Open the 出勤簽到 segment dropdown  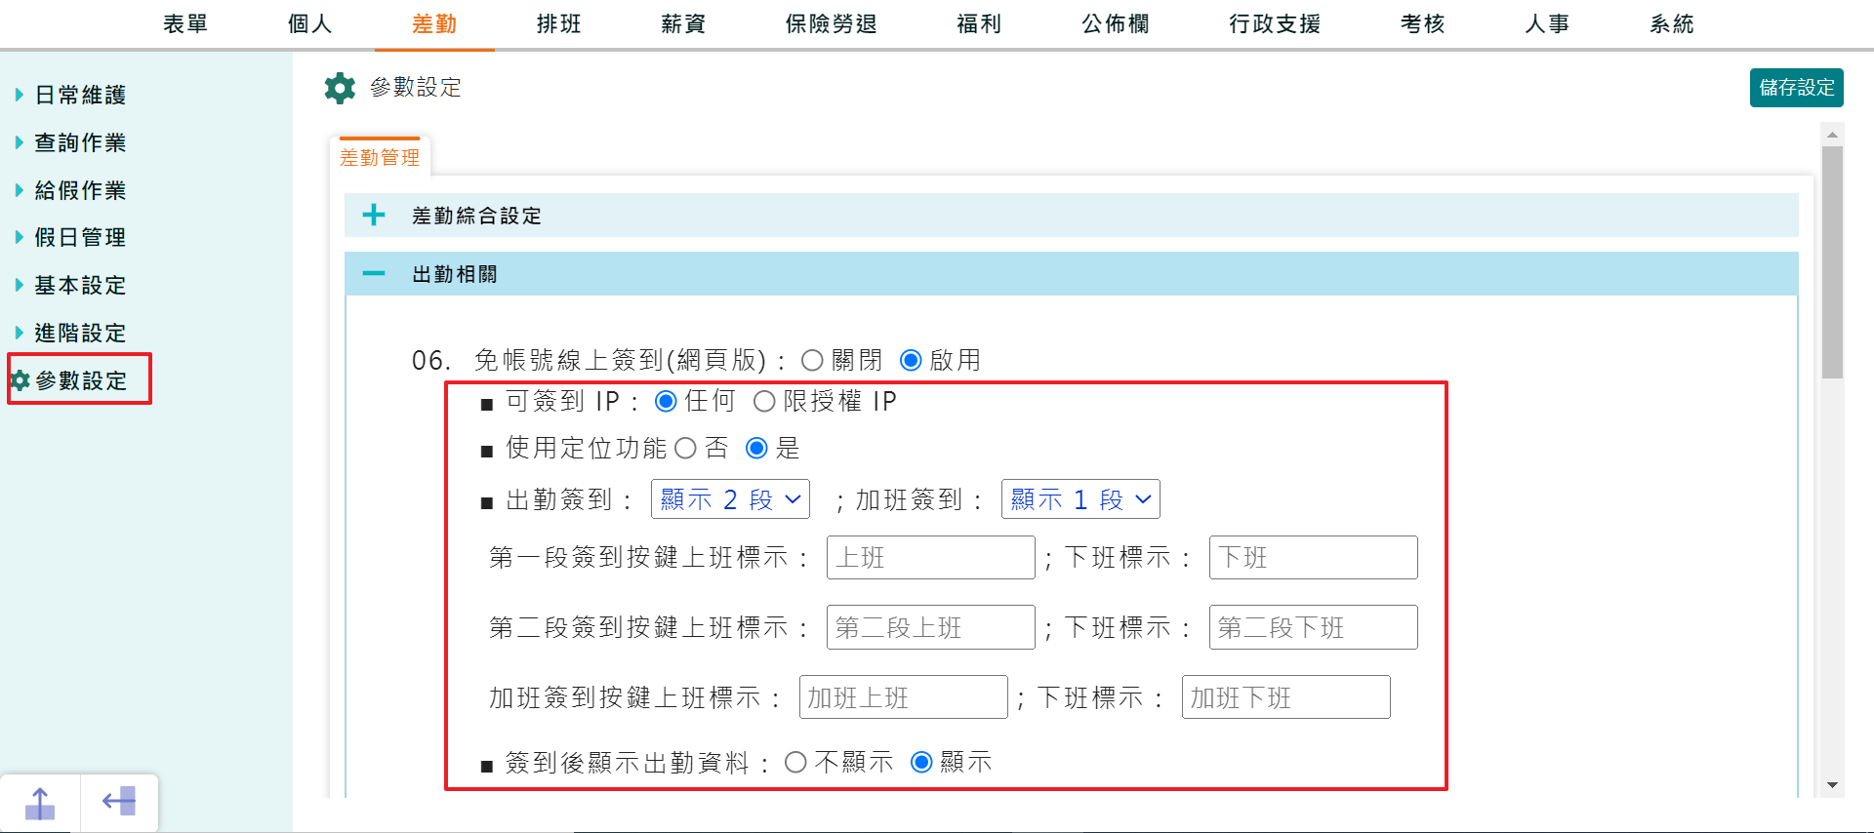point(730,499)
